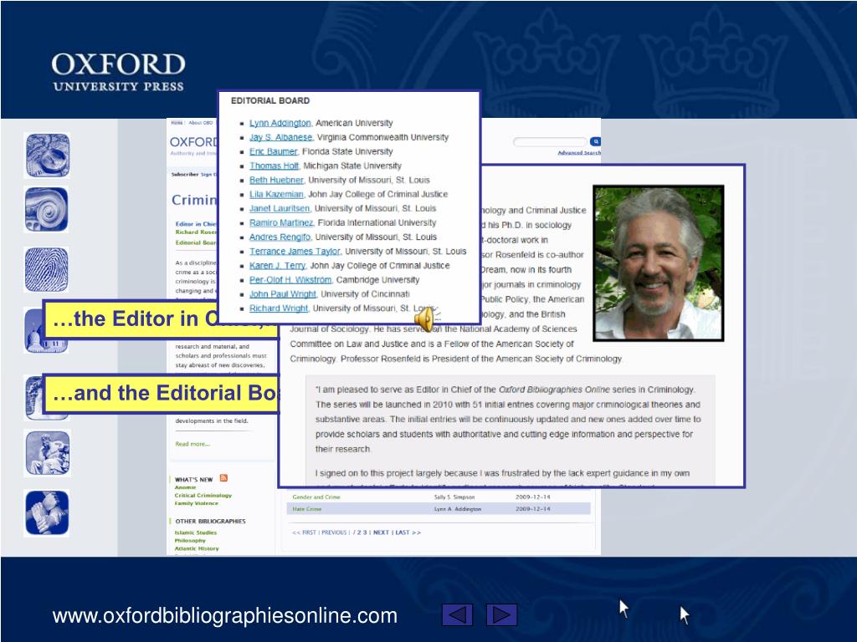Open the Anomie entry under What's New
The height and width of the screenshot is (642, 857).
click(x=185, y=487)
